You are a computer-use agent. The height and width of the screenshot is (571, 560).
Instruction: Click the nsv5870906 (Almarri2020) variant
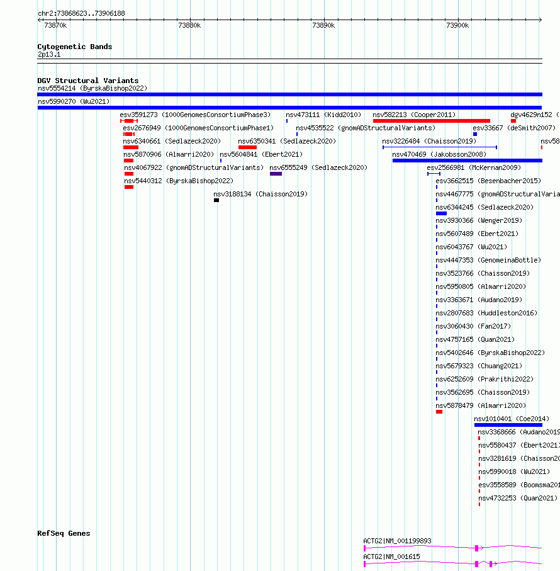(x=169, y=154)
